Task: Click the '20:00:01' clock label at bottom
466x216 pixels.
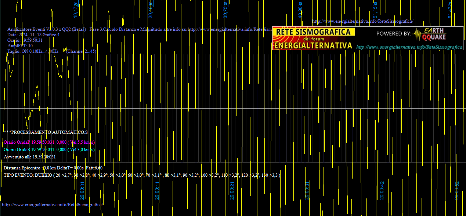Action: [x=83, y=191]
